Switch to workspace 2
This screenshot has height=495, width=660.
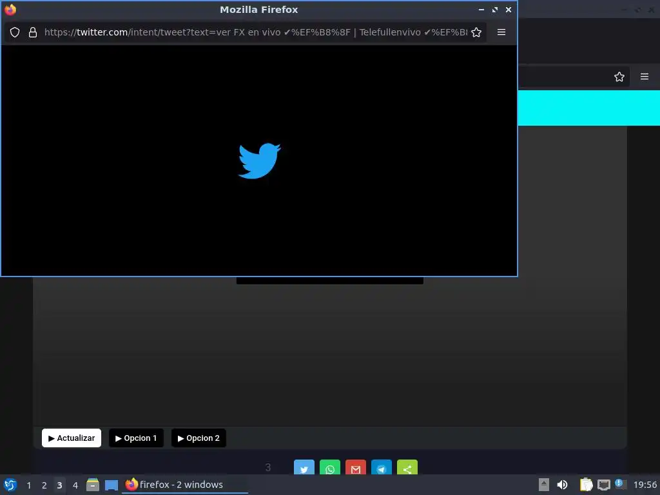(x=44, y=485)
